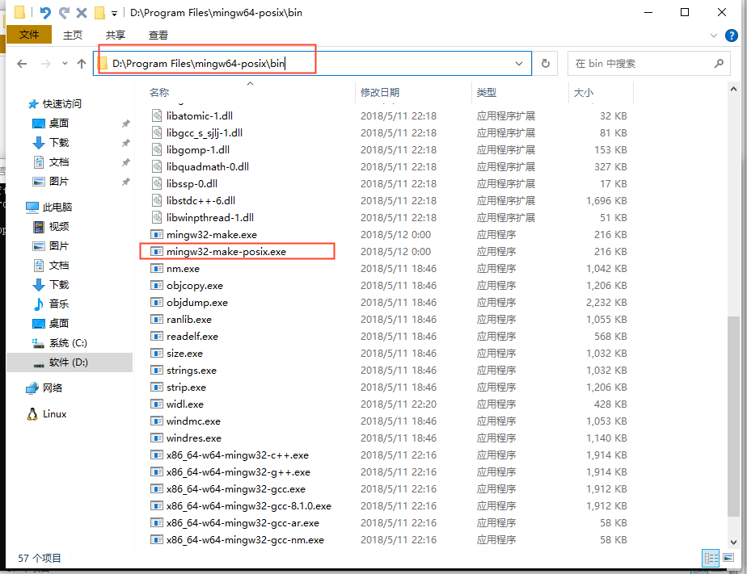747x574 pixels.
Task: Select x86_64-w64-mingw32-g++.exe file
Action: pyautogui.click(x=238, y=472)
